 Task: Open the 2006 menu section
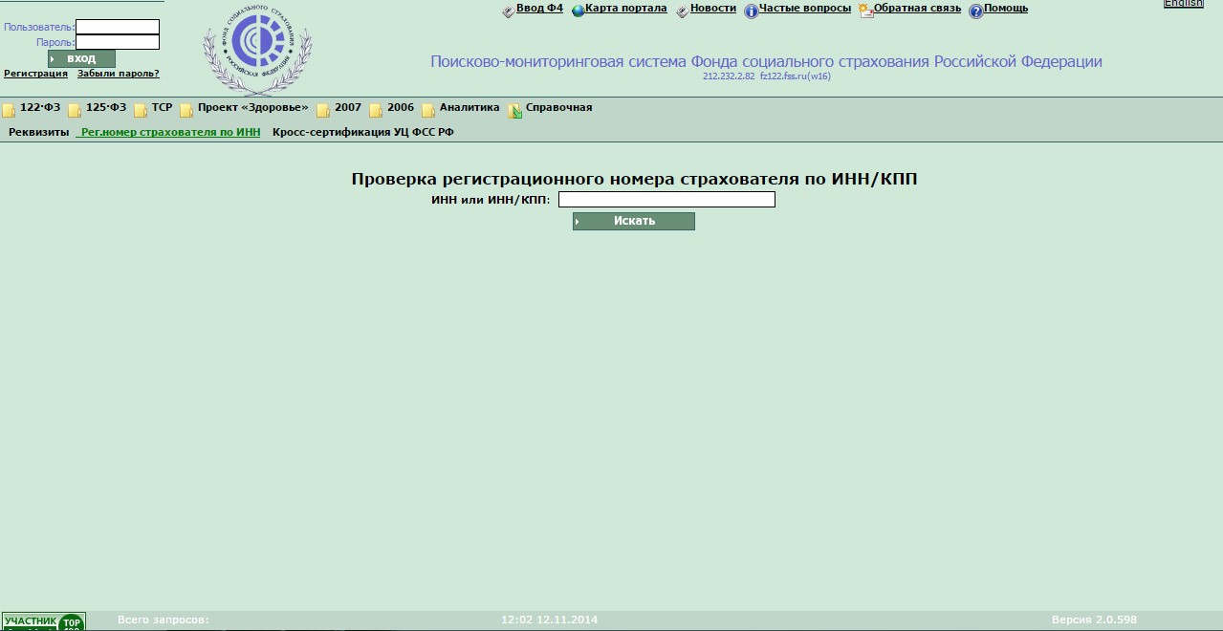(x=401, y=108)
